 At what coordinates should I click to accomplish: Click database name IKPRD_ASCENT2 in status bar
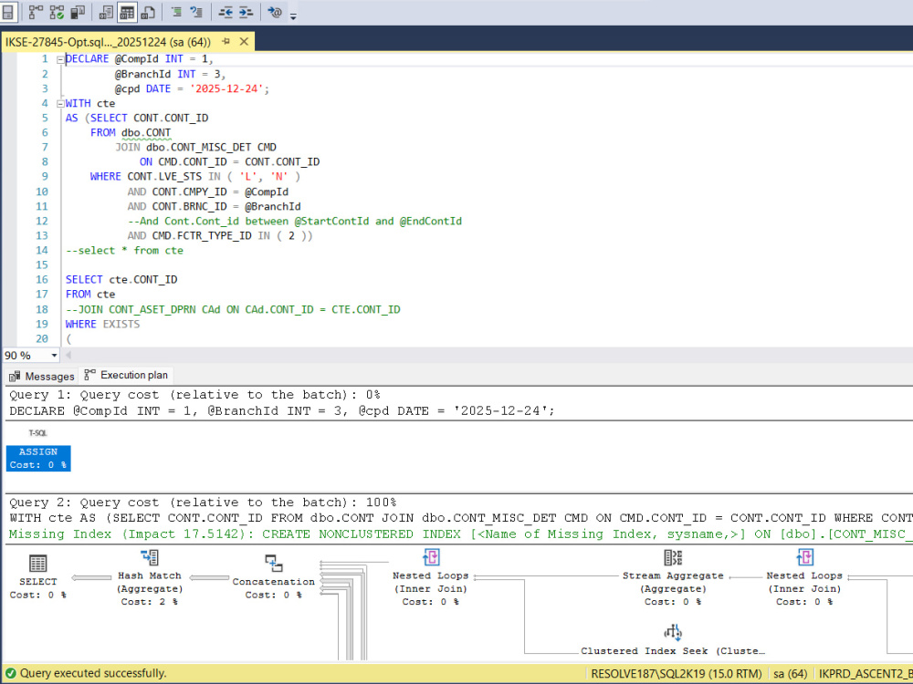point(866,674)
